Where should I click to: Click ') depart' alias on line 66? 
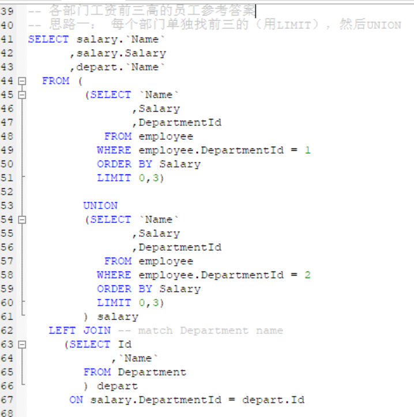pyautogui.click(x=111, y=386)
